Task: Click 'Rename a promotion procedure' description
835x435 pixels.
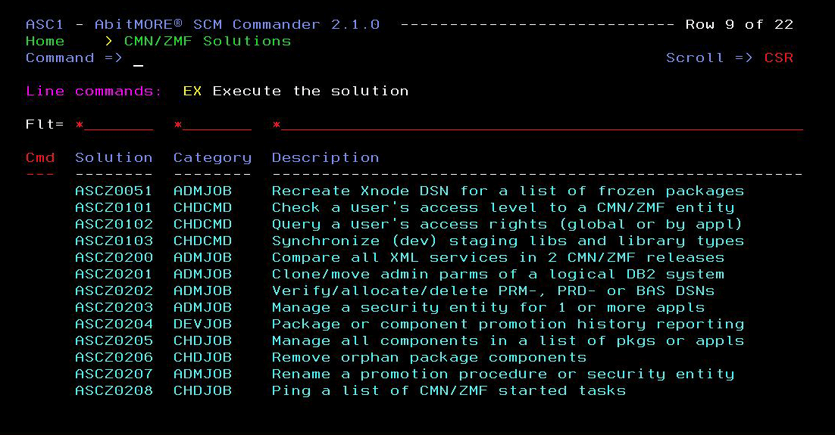Action: (503, 374)
